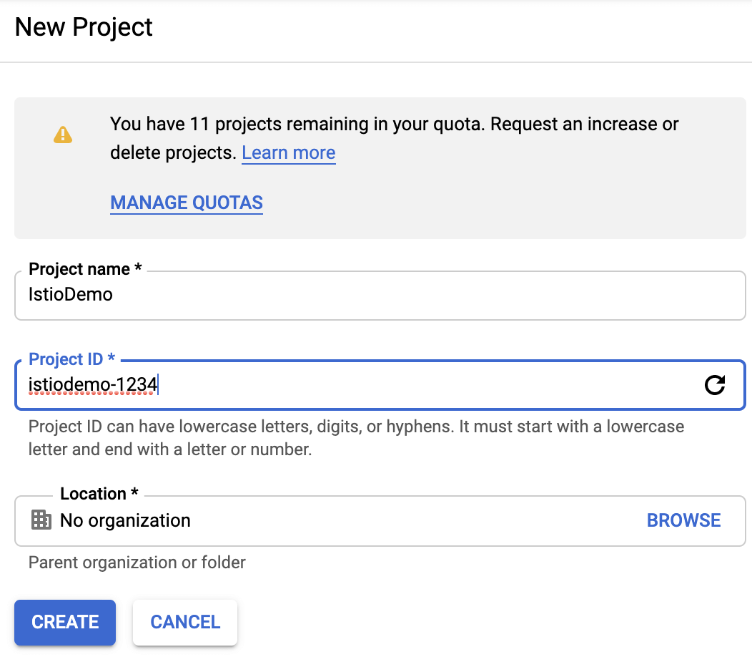
Task: Click the Location label
Action: (x=99, y=494)
